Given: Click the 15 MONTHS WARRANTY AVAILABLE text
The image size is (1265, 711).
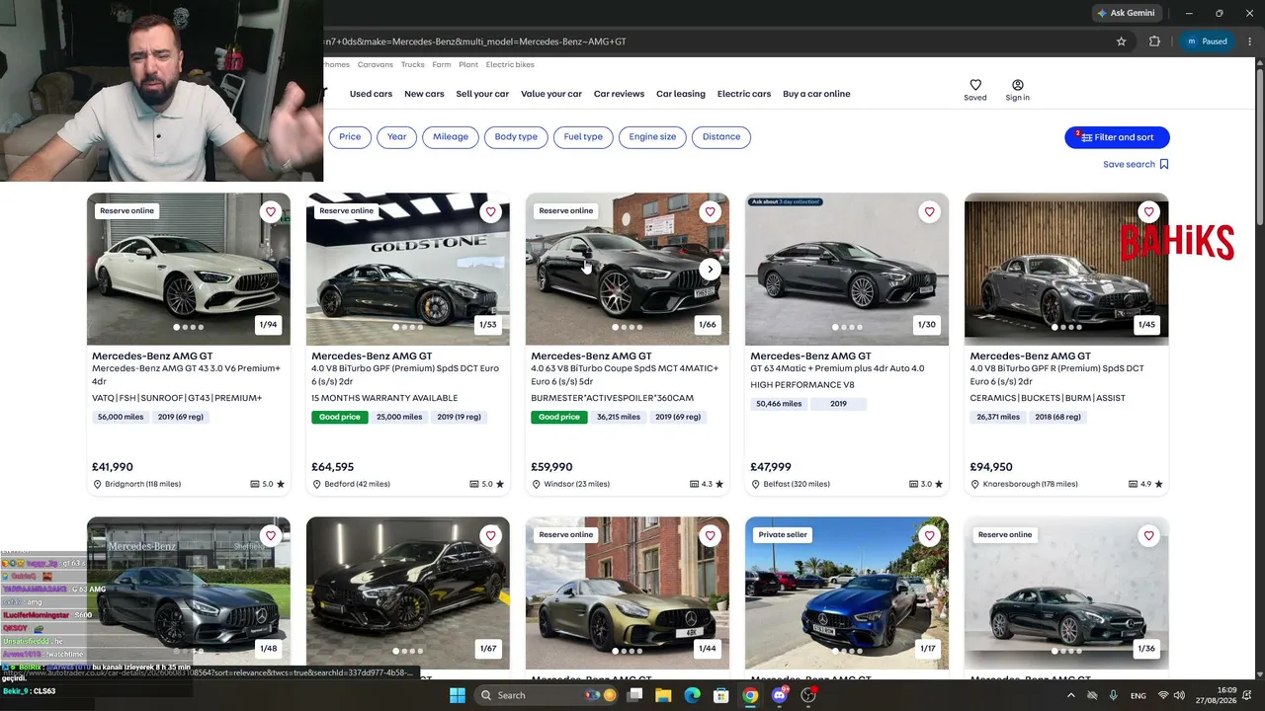Looking at the screenshot, I should click(x=384, y=398).
